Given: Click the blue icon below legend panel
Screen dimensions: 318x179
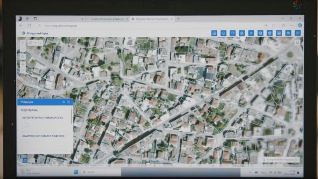Looking at the screenshot, I should tap(25, 160).
